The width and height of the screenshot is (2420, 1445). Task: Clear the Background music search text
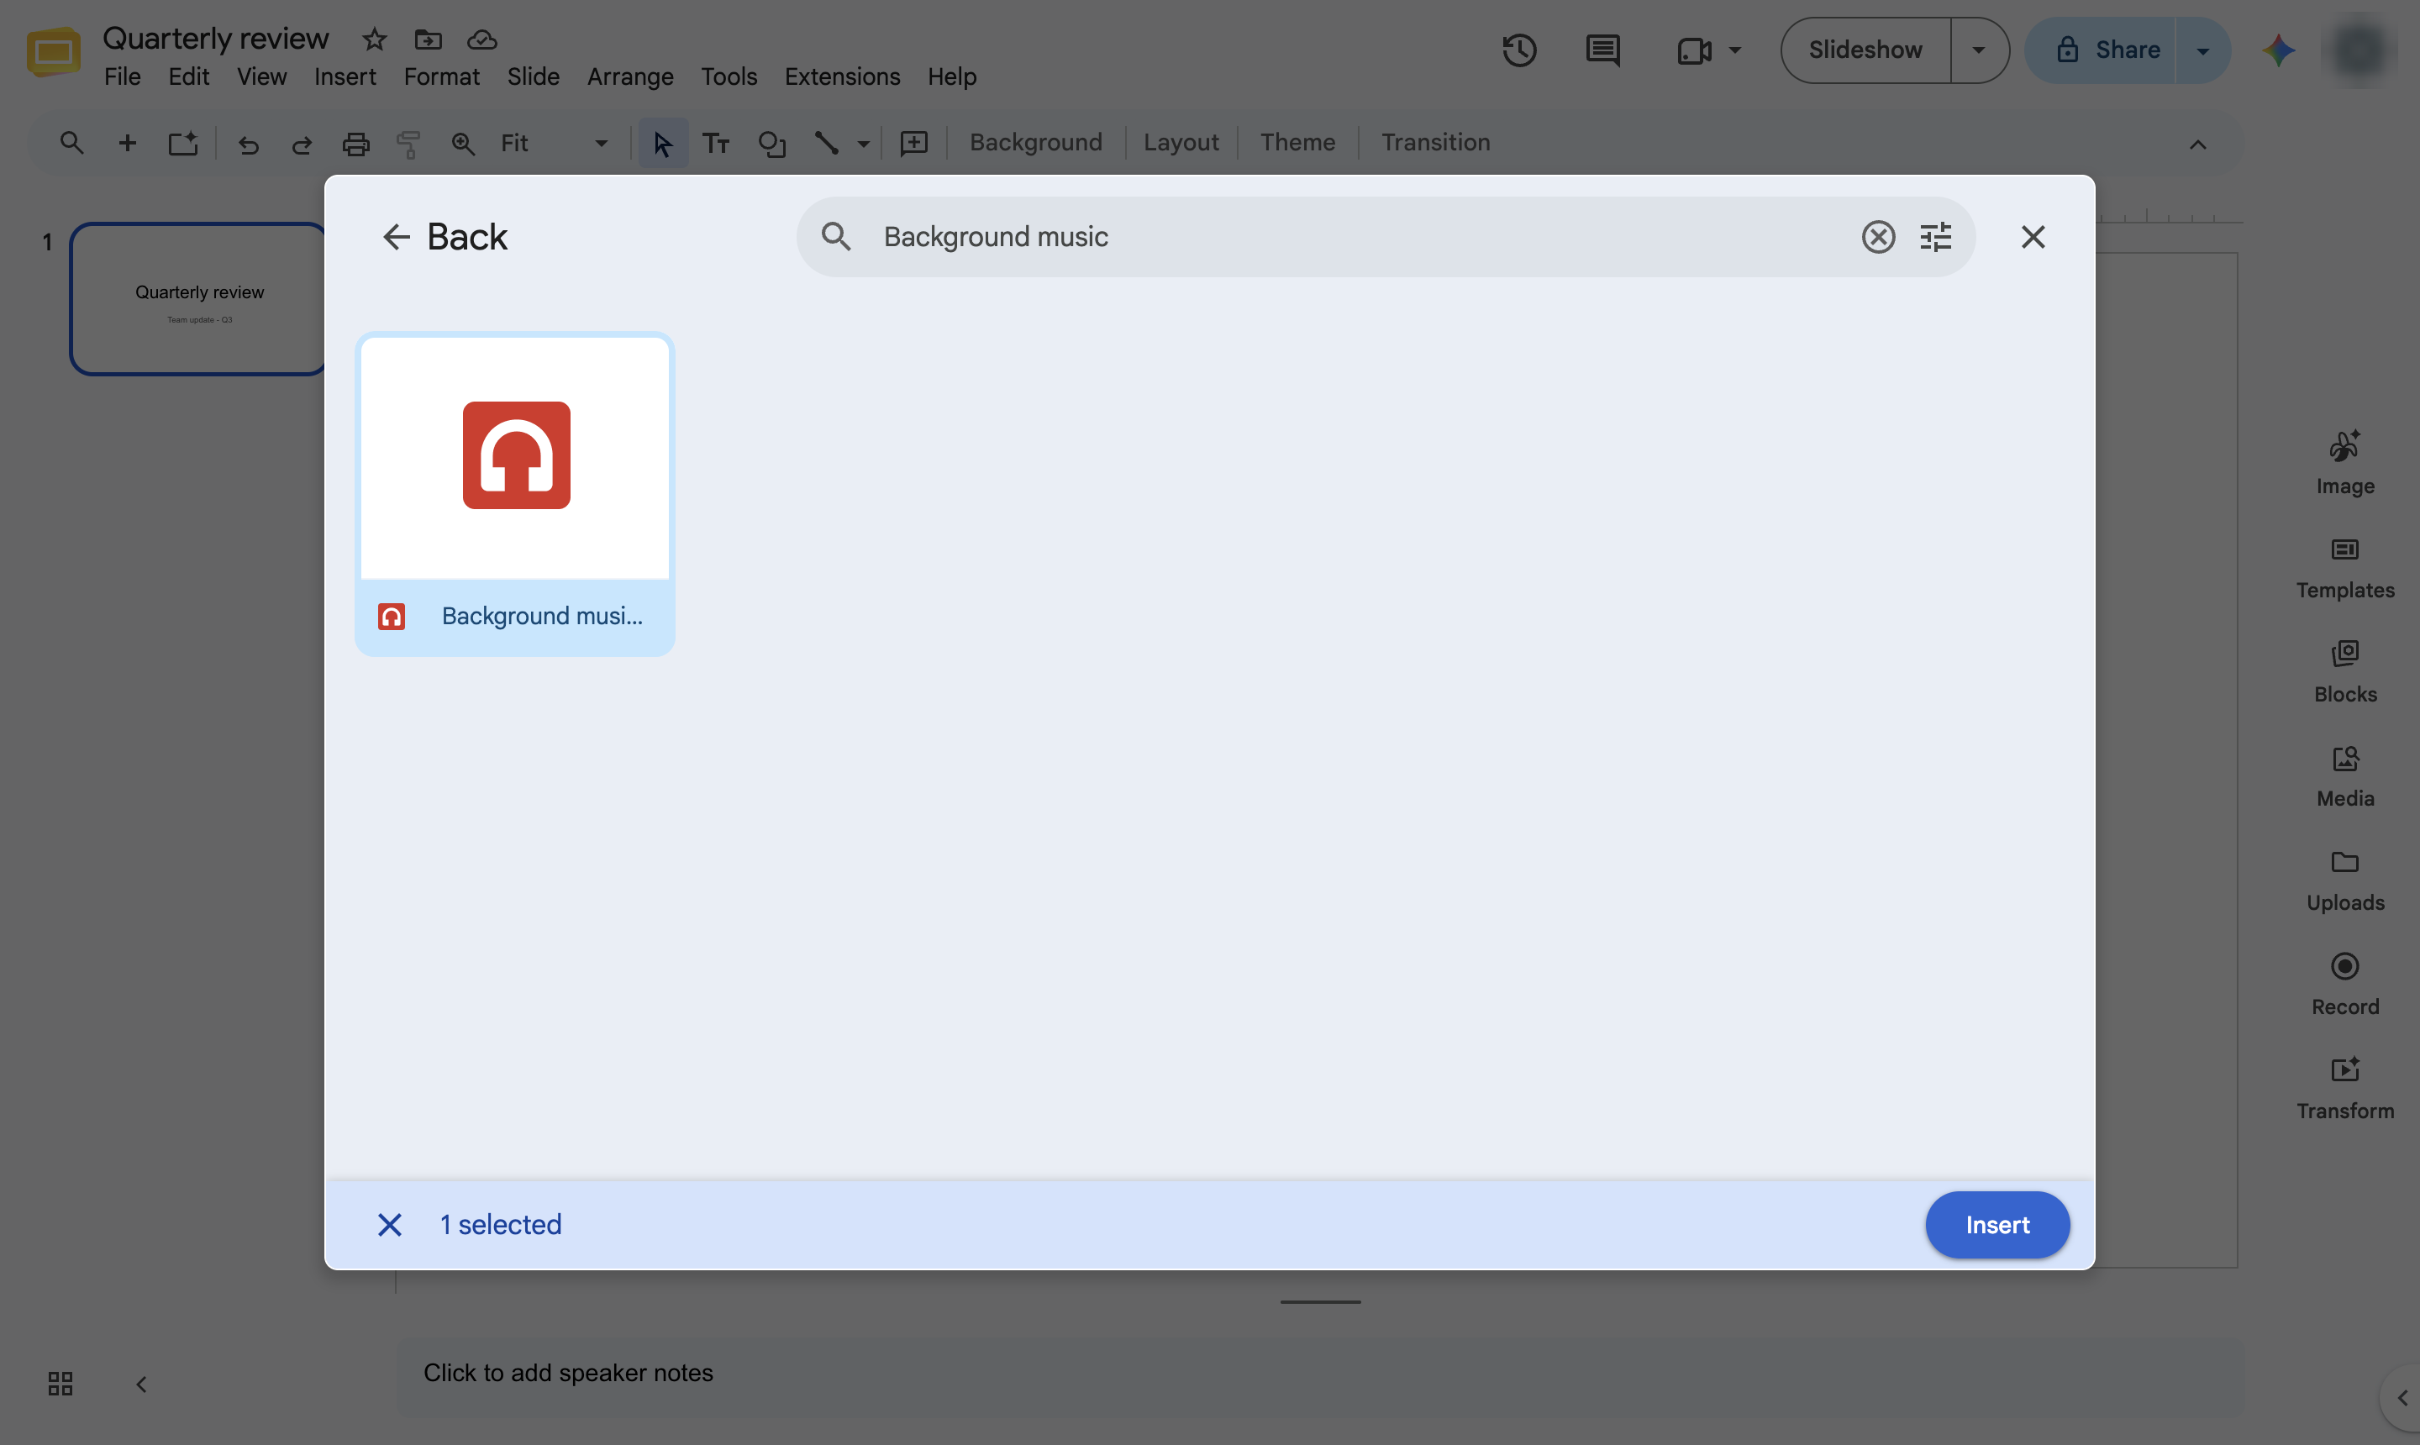click(x=1877, y=237)
